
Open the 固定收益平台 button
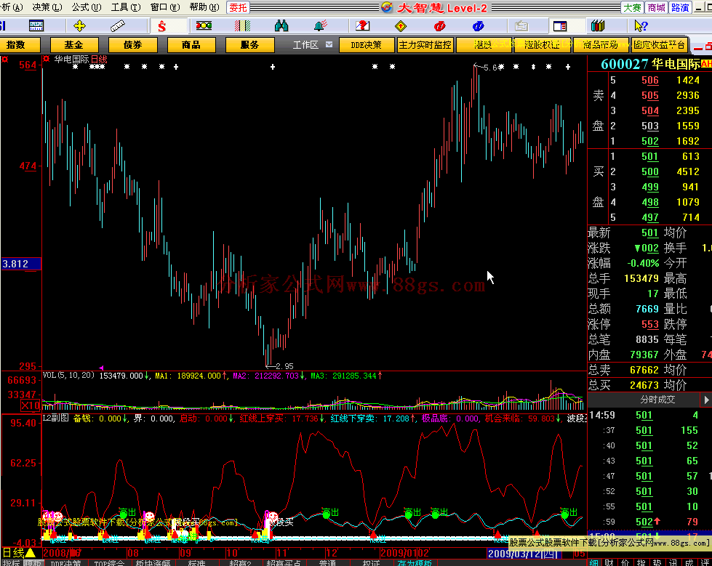click(660, 45)
